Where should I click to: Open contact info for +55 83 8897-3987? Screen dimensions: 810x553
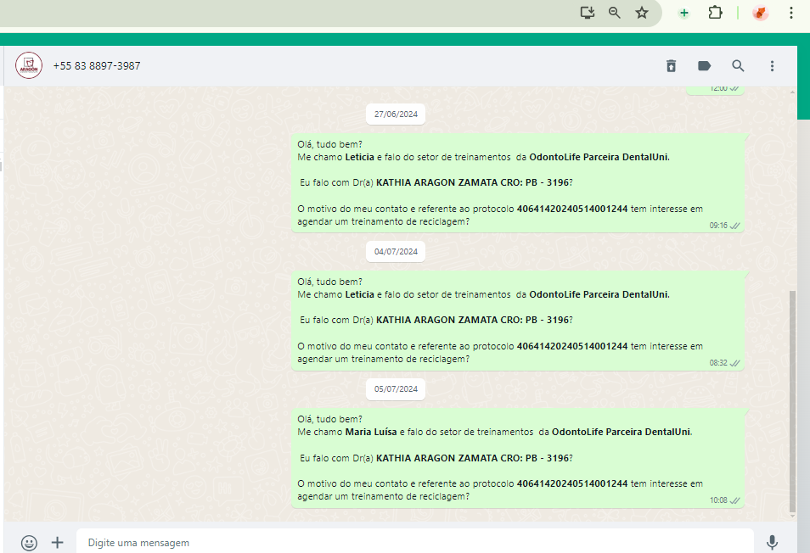click(97, 65)
